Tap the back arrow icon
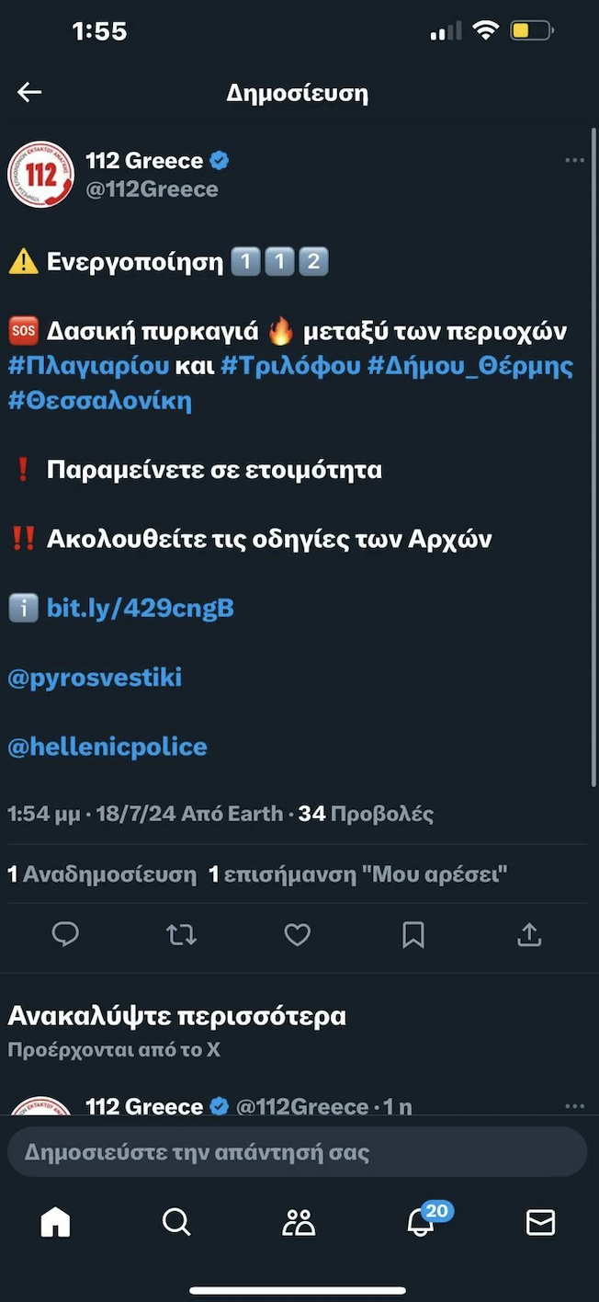Image resolution: width=599 pixels, height=1302 pixels. [x=29, y=92]
